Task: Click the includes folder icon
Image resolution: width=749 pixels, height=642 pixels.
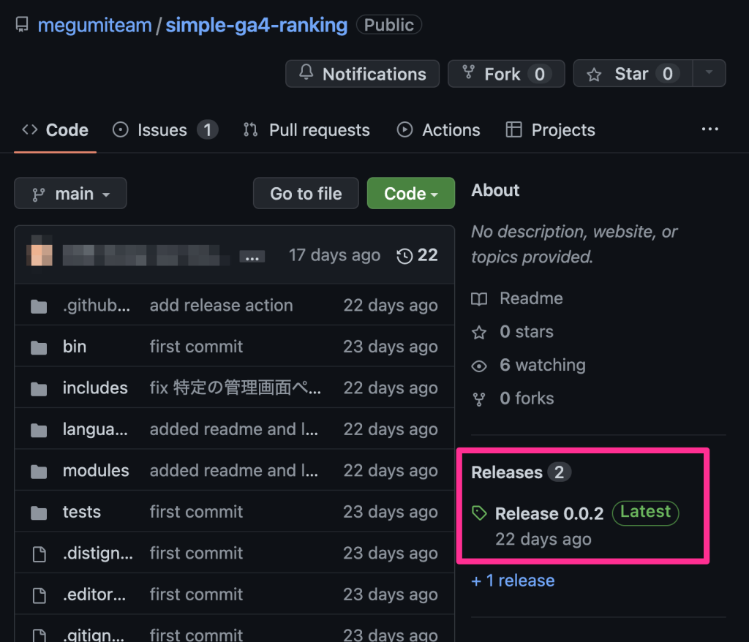Action: [39, 389]
